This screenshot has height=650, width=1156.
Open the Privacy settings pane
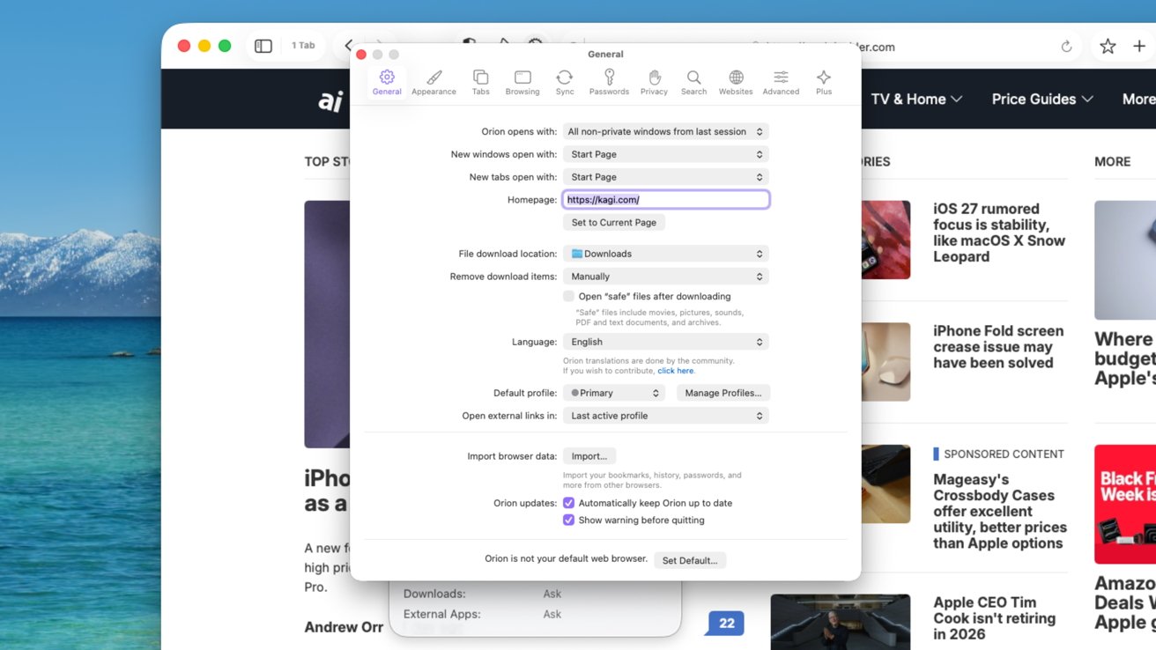click(x=654, y=82)
